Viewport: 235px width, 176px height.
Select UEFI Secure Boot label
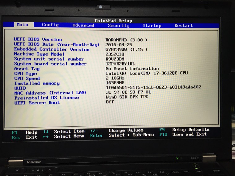tap(37, 103)
